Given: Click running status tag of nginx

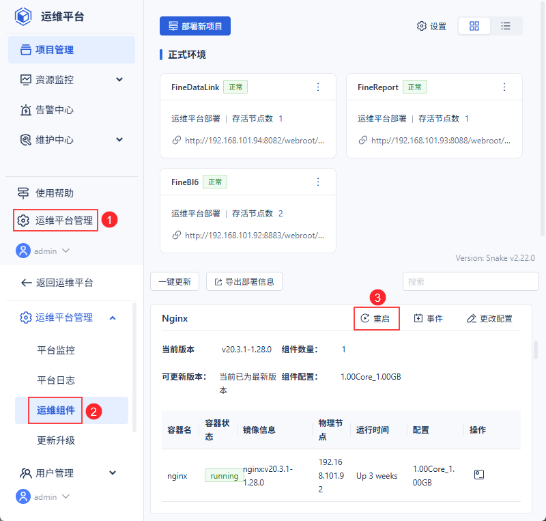Looking at the screenshot, I should pos(225,476).
